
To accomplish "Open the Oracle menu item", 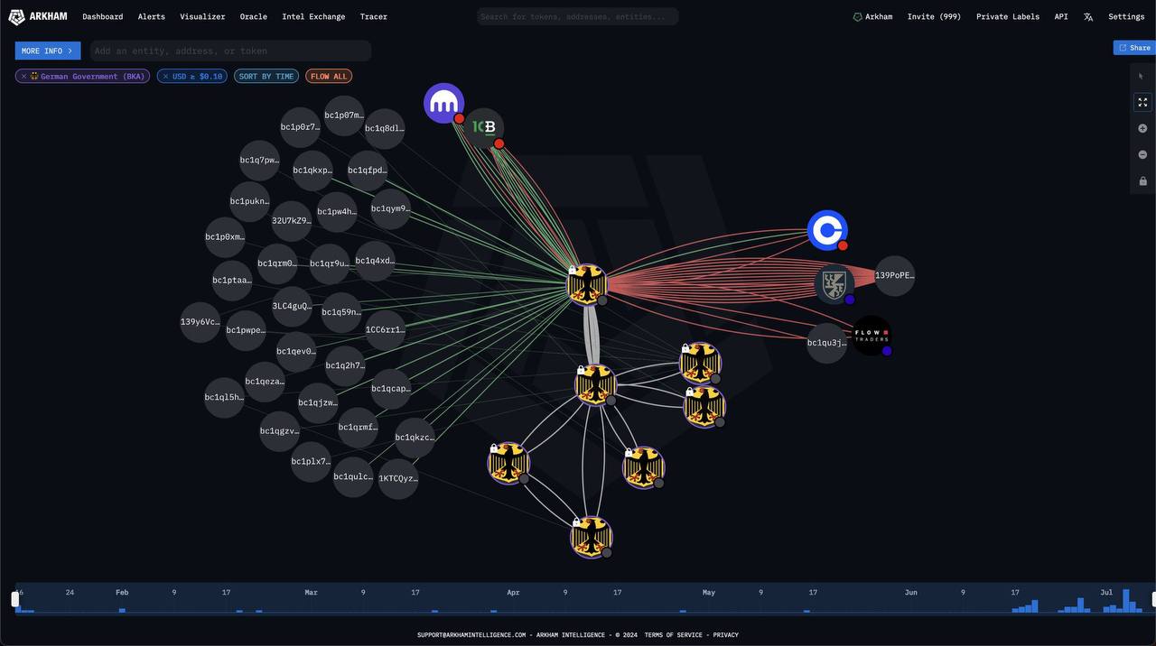I will (254, 16).
